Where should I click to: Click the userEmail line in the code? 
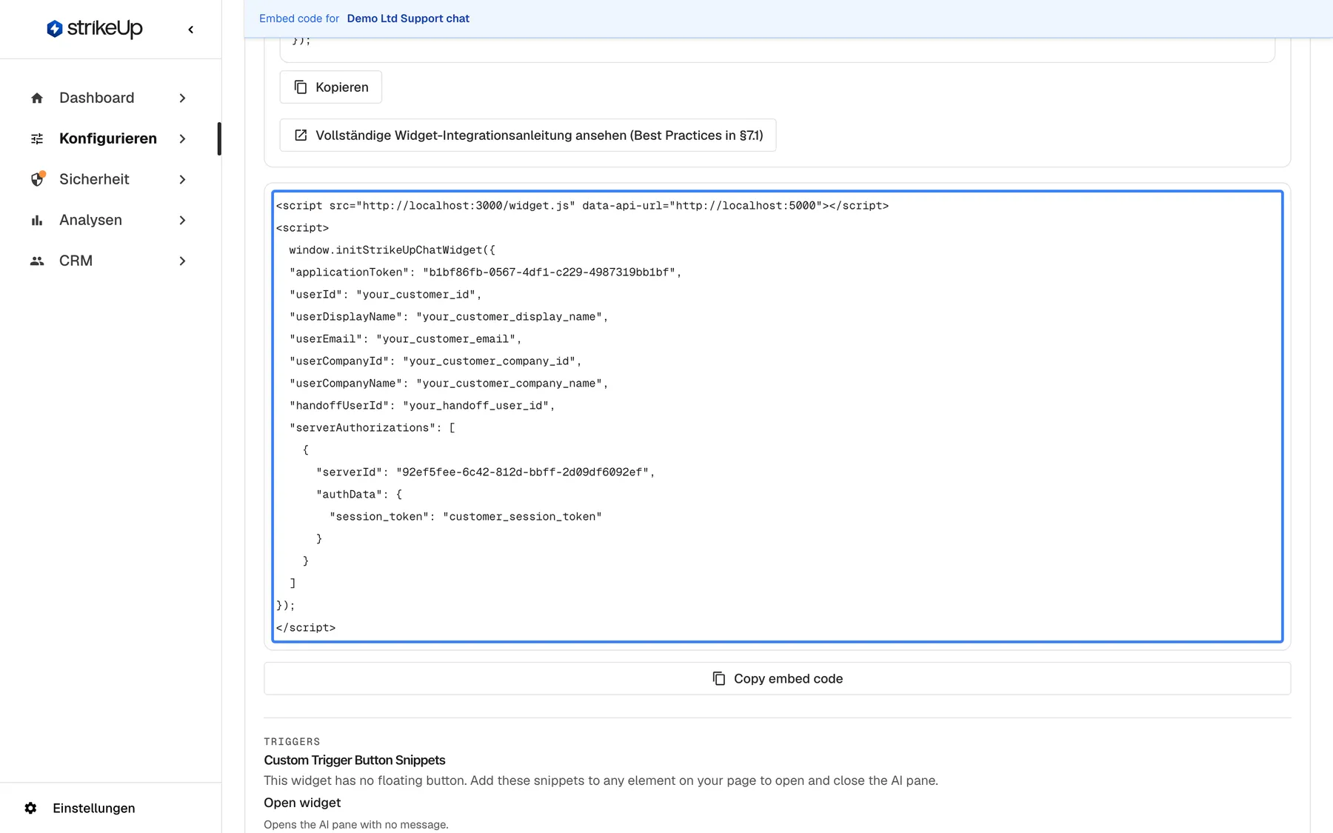pos(406,339)
